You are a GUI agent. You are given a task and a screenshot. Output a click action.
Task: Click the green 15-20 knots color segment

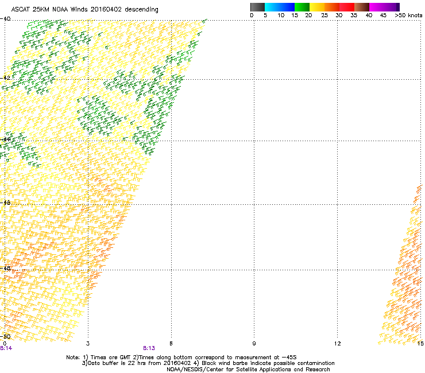point(302,7)
